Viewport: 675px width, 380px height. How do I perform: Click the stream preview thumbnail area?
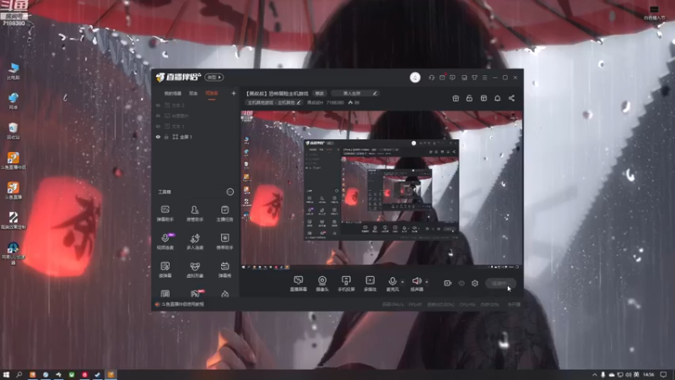coord(381,190)
